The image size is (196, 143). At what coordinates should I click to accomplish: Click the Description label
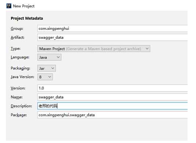coord(21,106)
